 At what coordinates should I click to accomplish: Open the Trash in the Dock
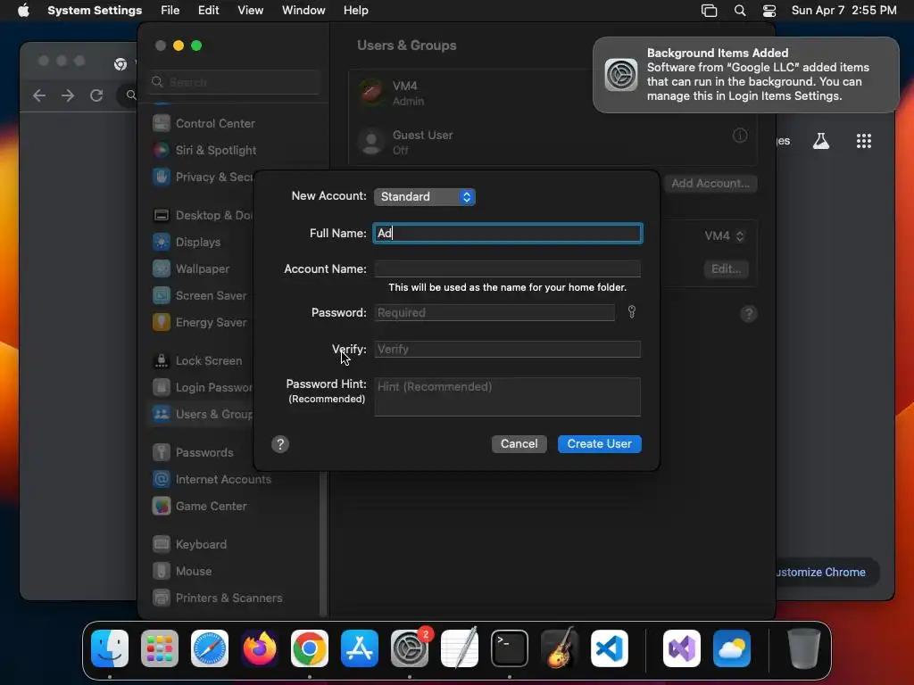click(x=804, y=648)
